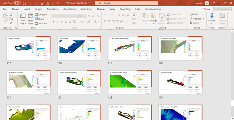Screen dimensions: 234x120
Task: Click the Cut scissors icon
Action: 11,15
